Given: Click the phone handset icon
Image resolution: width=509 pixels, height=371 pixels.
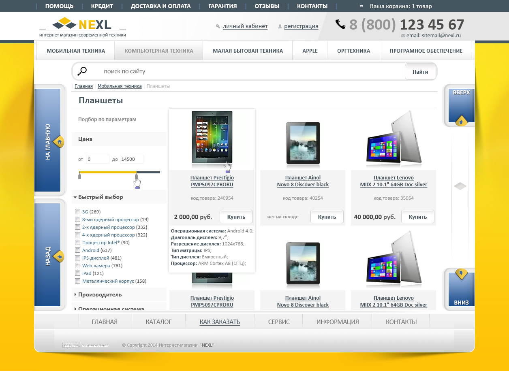Looking at the screenshot, I should coord(340,24).
